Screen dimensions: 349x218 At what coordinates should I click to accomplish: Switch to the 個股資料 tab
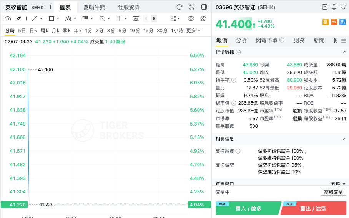pos(129,7)
